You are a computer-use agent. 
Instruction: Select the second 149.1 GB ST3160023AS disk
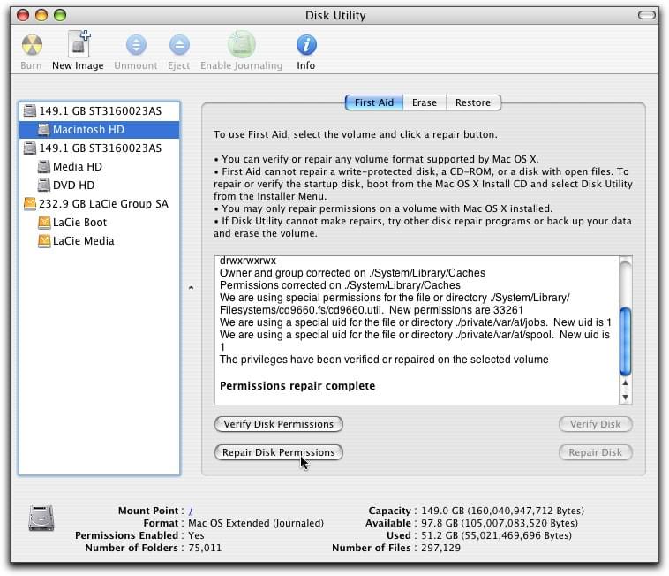pos(100,148)
